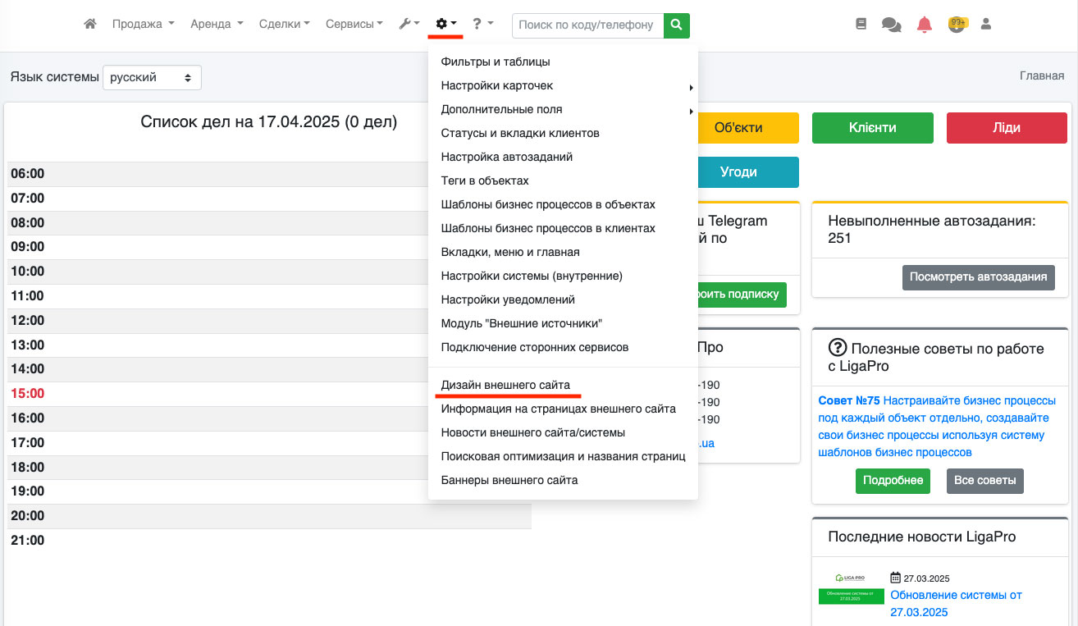The height and width of the screenshot is (626, 1078).
Task: Click the green Клієнти button
Action: [872, 128]
